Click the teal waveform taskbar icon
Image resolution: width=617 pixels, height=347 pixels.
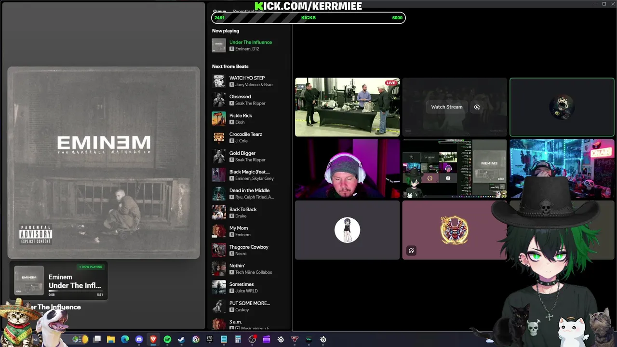pyautogui.click(x=308, y=339)
